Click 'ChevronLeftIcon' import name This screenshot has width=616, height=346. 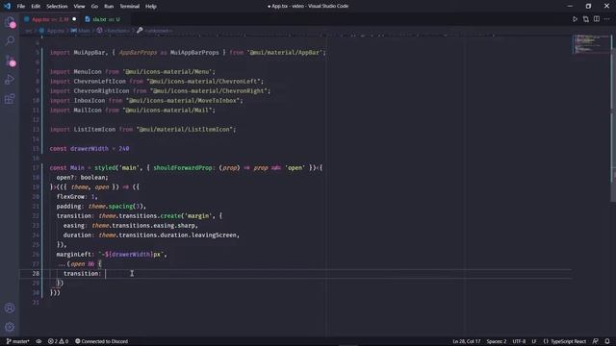click(x=100, y=81)
